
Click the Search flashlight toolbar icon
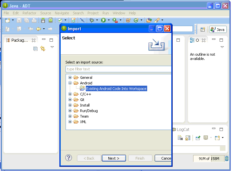pyautogui.click(x=157, y=20)
